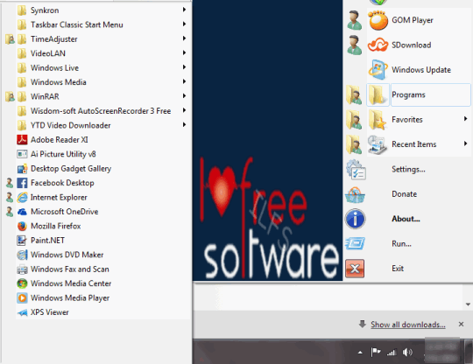This screenshot has width=473, height=364.
Task: Click the network signal tray icon
Action: coord(392,353)
